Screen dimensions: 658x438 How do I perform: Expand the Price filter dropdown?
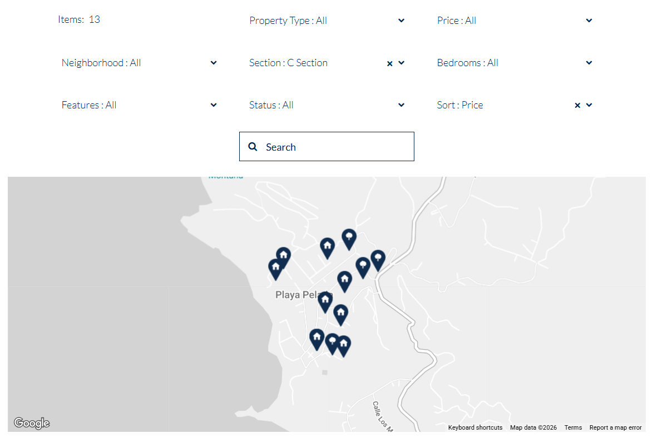click(514, 21)
